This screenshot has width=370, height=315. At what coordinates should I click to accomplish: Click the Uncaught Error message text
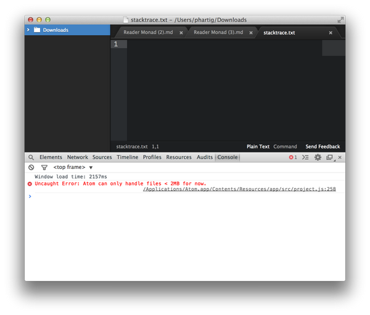[x=120, y=184]
